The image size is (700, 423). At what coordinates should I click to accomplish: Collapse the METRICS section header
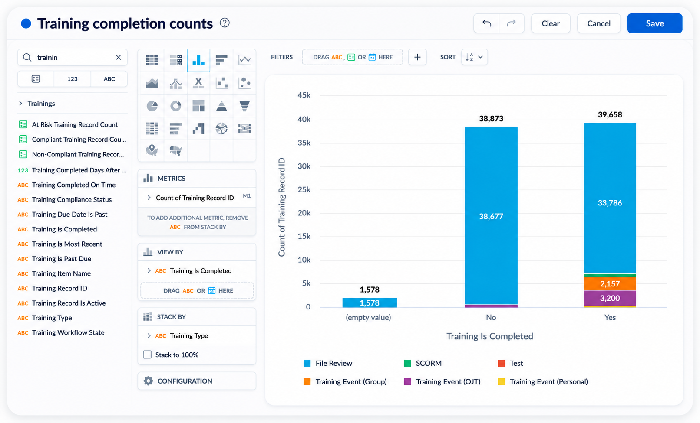[x=197, y=179]
